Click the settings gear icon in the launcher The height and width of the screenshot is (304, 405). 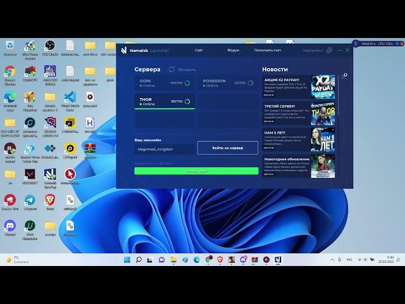(329, 50)
